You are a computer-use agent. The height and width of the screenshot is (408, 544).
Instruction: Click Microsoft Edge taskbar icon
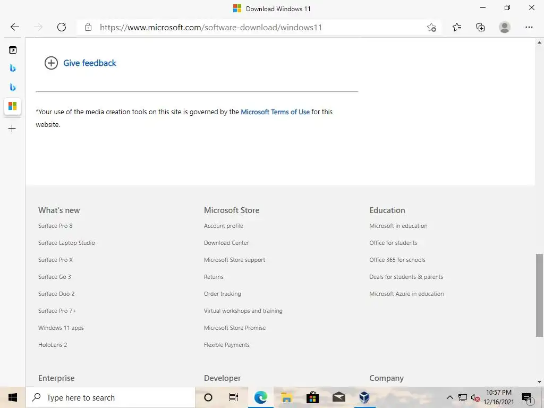tap(260, 397)
